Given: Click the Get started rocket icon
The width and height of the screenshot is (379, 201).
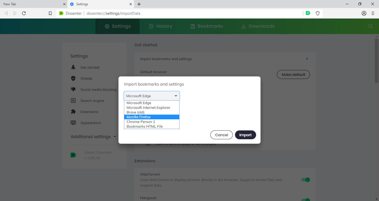Looking at the screenshot, I should coord(73,67).
